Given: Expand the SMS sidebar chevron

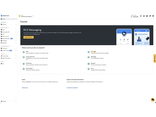Looking at the screenshot, I should 16,30.
